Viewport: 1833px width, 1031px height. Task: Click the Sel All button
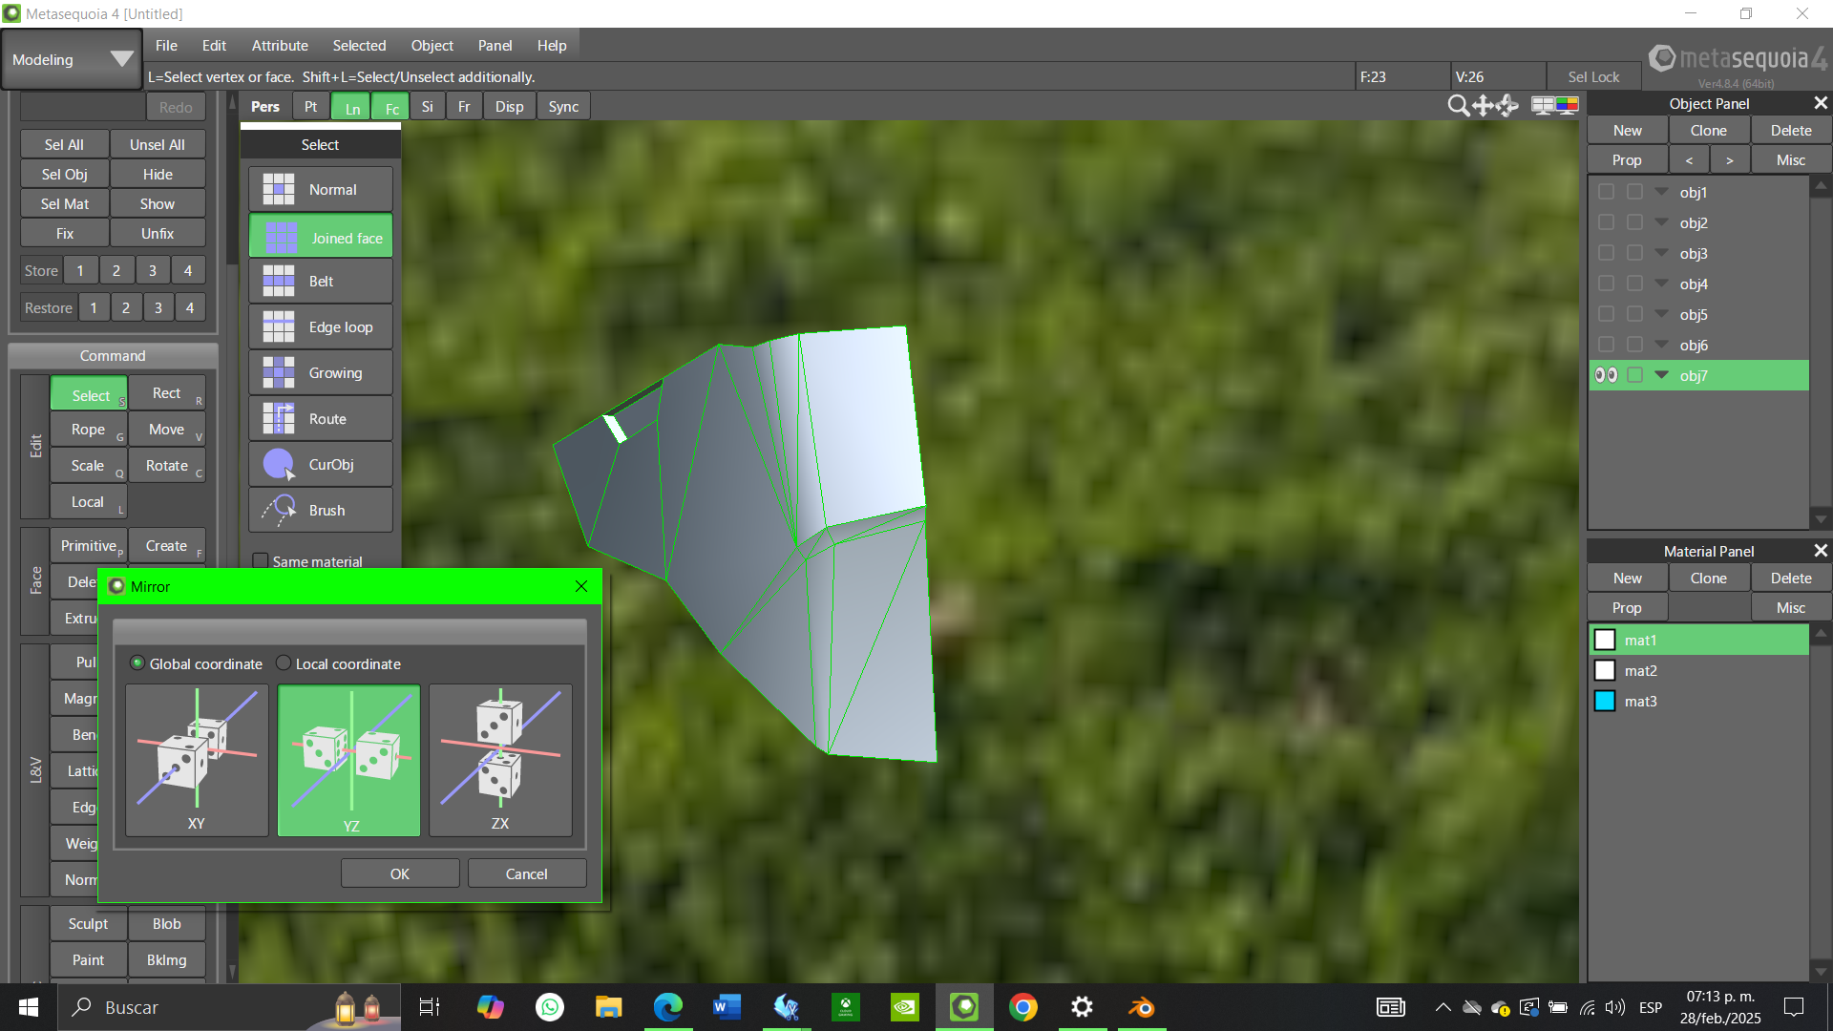click(x=64, y=144)
